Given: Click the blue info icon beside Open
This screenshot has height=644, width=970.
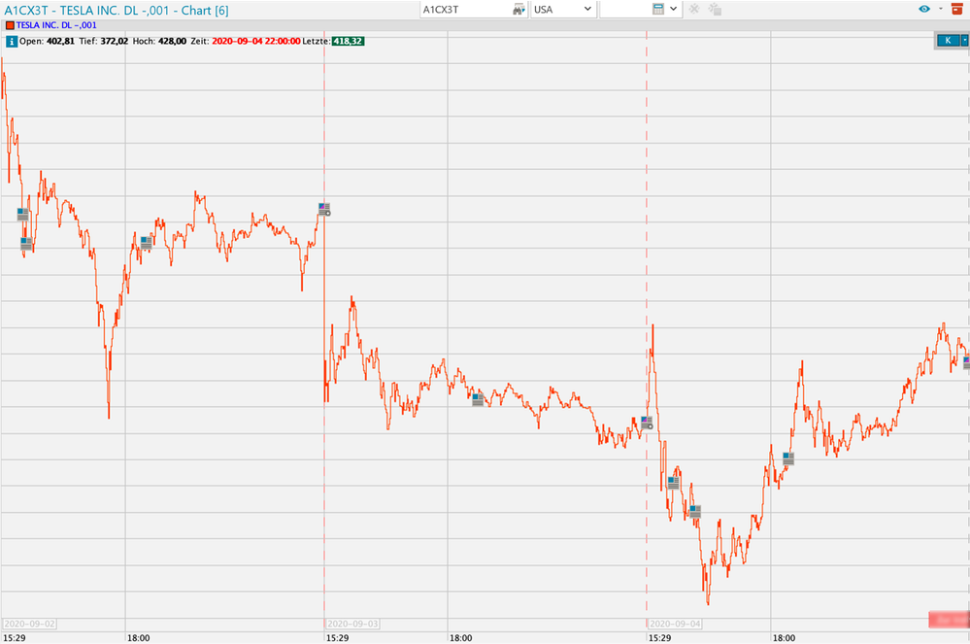Looking at the screenshot, I should pyautogui.click(x=11, y=42).
